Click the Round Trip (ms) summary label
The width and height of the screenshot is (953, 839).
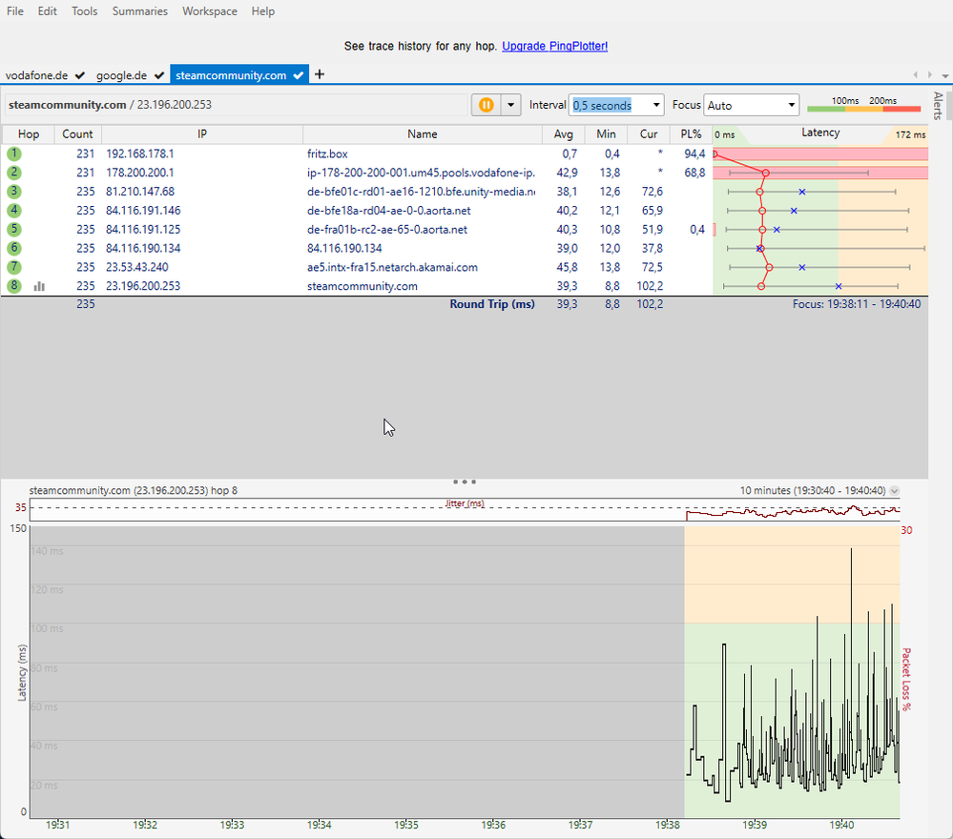(x=492, y=304)
